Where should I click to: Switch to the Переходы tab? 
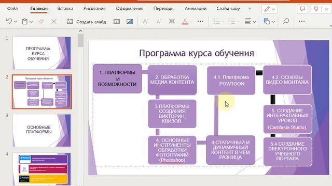(x=164, y=9)
